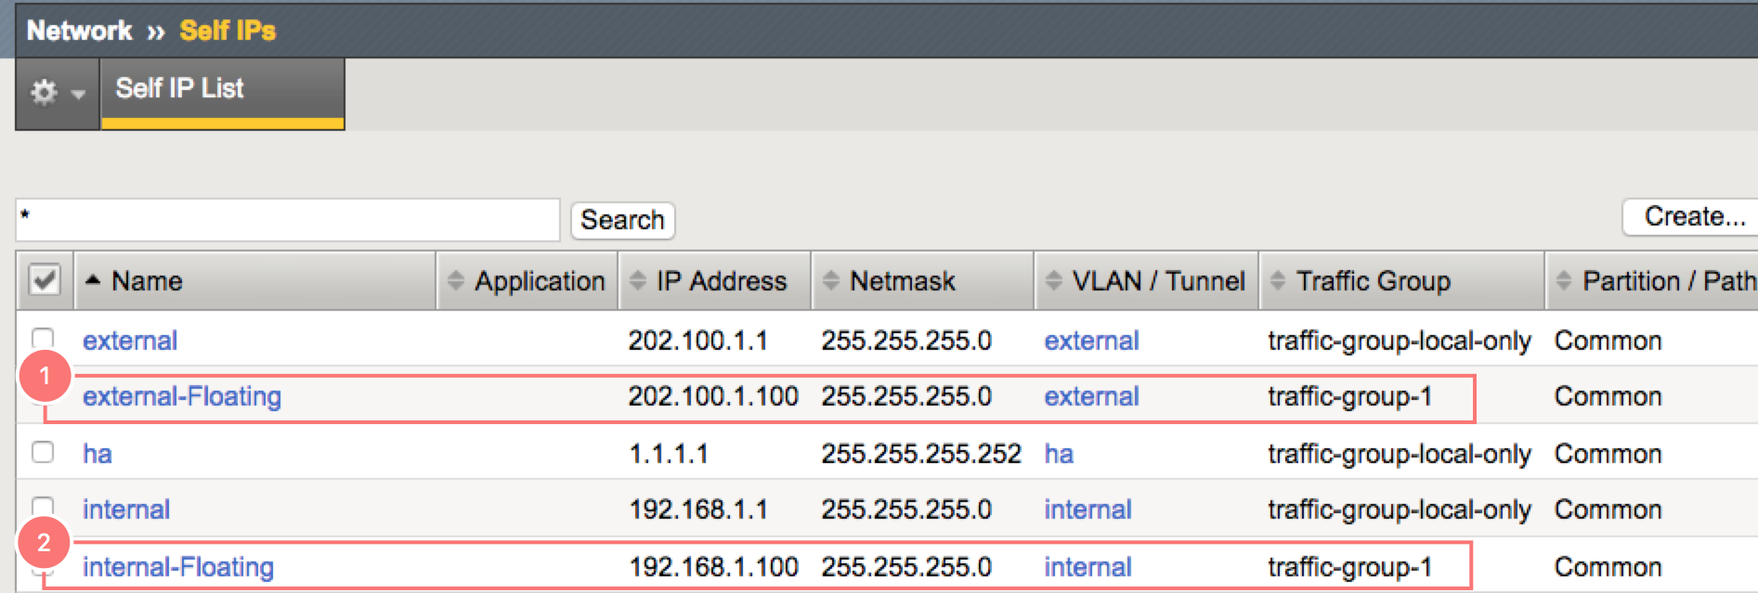Open the gear settings menu
This screenshot has width=1758, height=593.
[x=44, y=92]
